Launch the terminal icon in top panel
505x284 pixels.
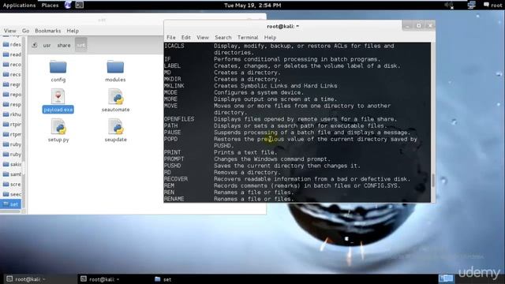79,5
